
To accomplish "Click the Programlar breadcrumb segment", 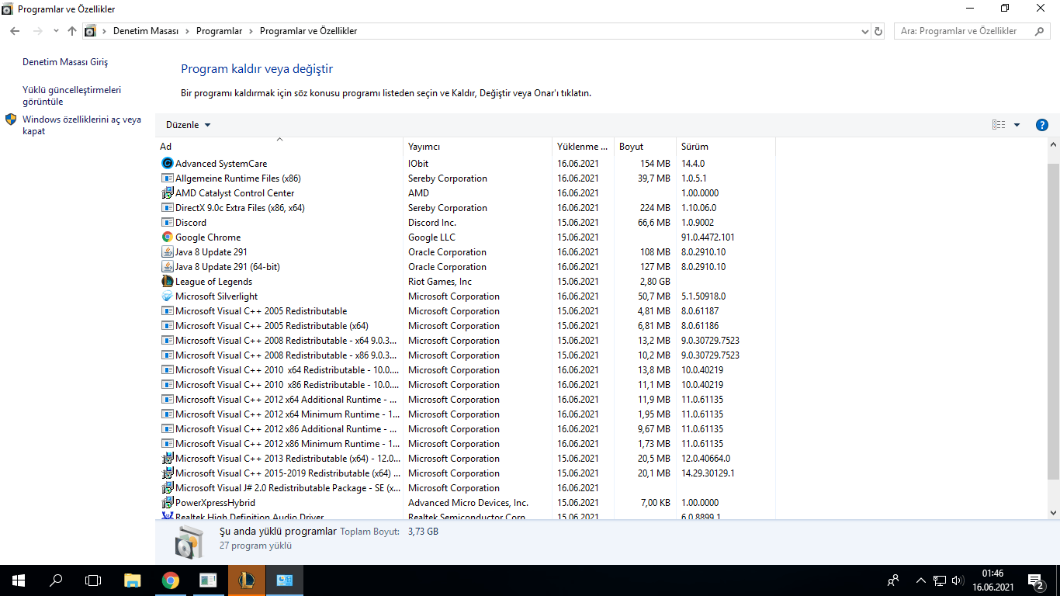I will coord(220,31).
